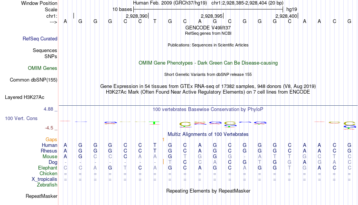
Task: Click the X_tropicalis species label
Action: (44, 179)
